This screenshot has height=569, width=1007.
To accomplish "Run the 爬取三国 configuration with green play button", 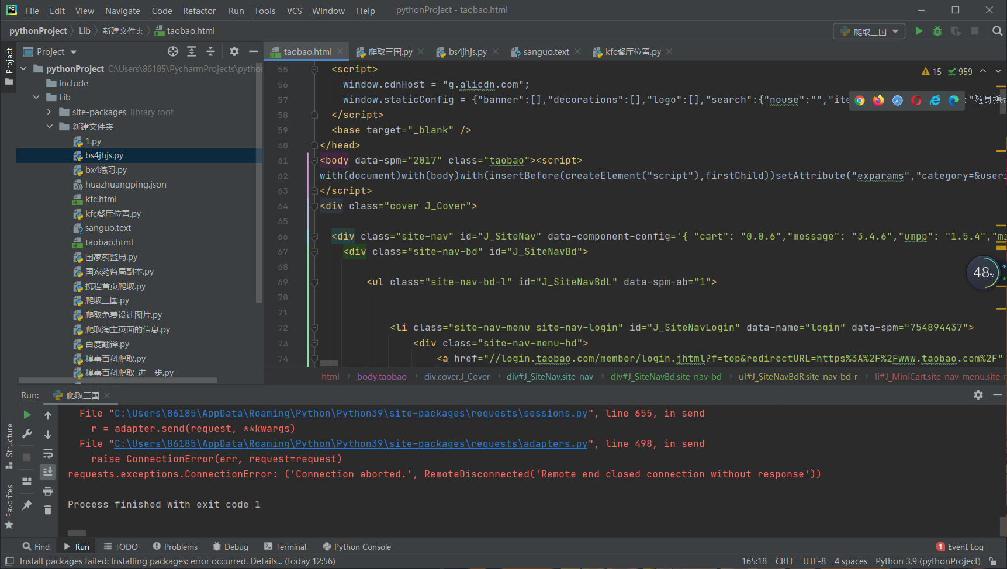I will [x=919, y=31].
